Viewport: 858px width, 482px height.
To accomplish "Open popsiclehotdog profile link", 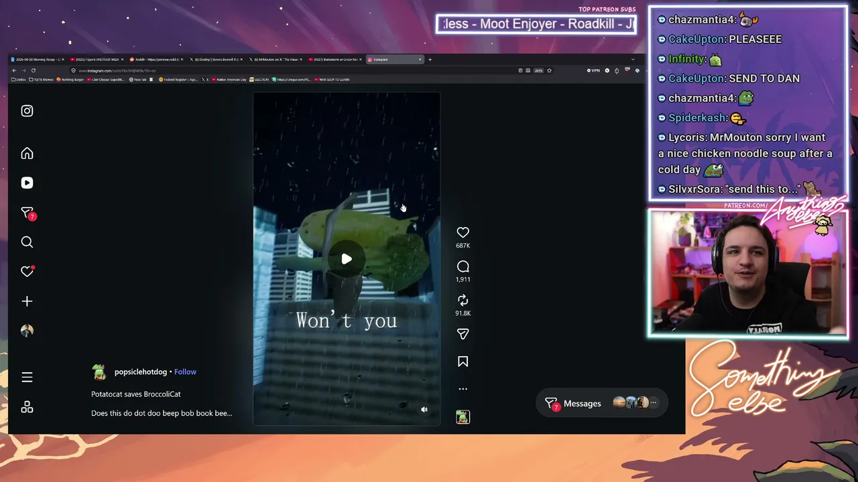I will (x=141, y=372).
